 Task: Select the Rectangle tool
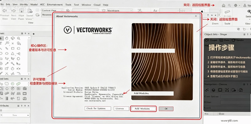pyautogui.click(x=13, y=48)
